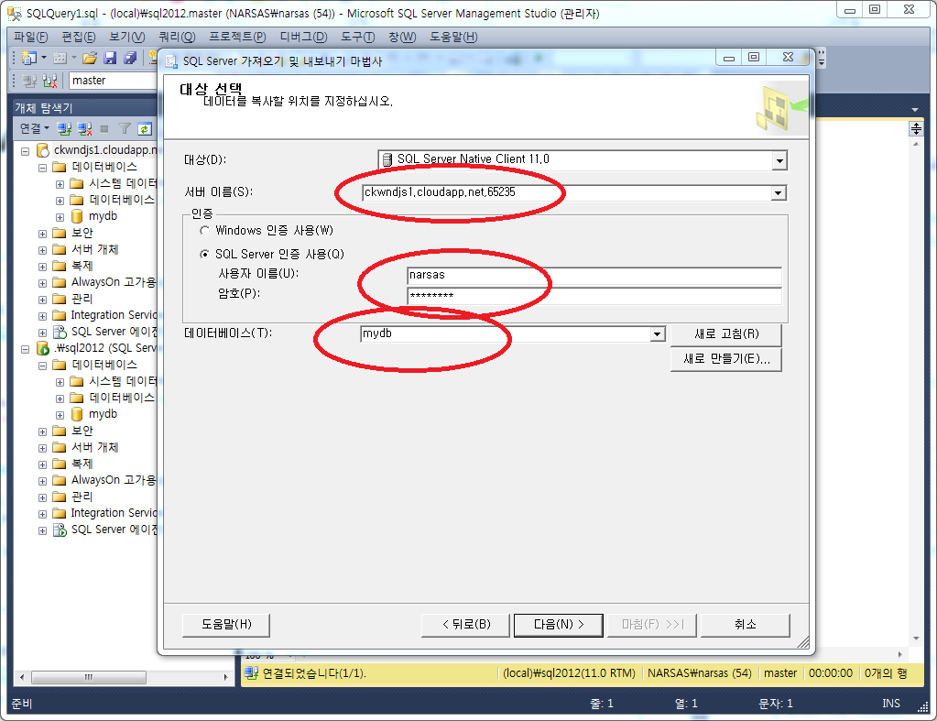Screen dimensions: 937x721
Task: Select AlwaysOn 고가용 under ckwndjs1 server
Action: pyautogui.click(x=114, y=282)
